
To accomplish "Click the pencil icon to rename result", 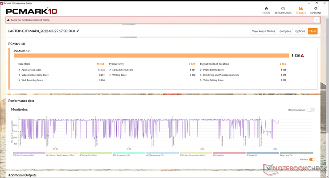I will (x=78, y=31).
